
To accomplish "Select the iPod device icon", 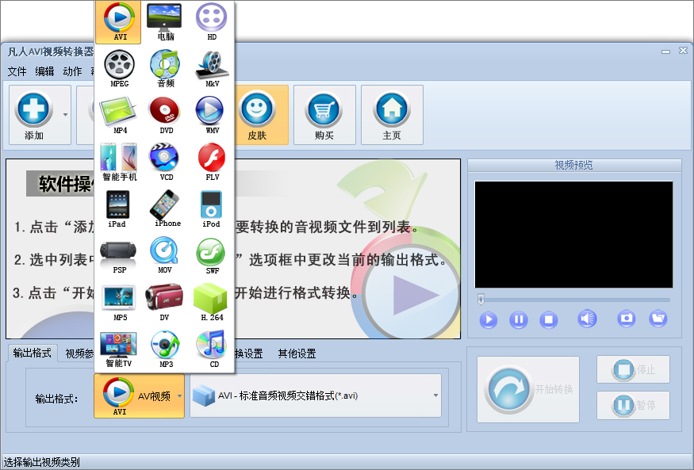I will (x=211, y=208).
